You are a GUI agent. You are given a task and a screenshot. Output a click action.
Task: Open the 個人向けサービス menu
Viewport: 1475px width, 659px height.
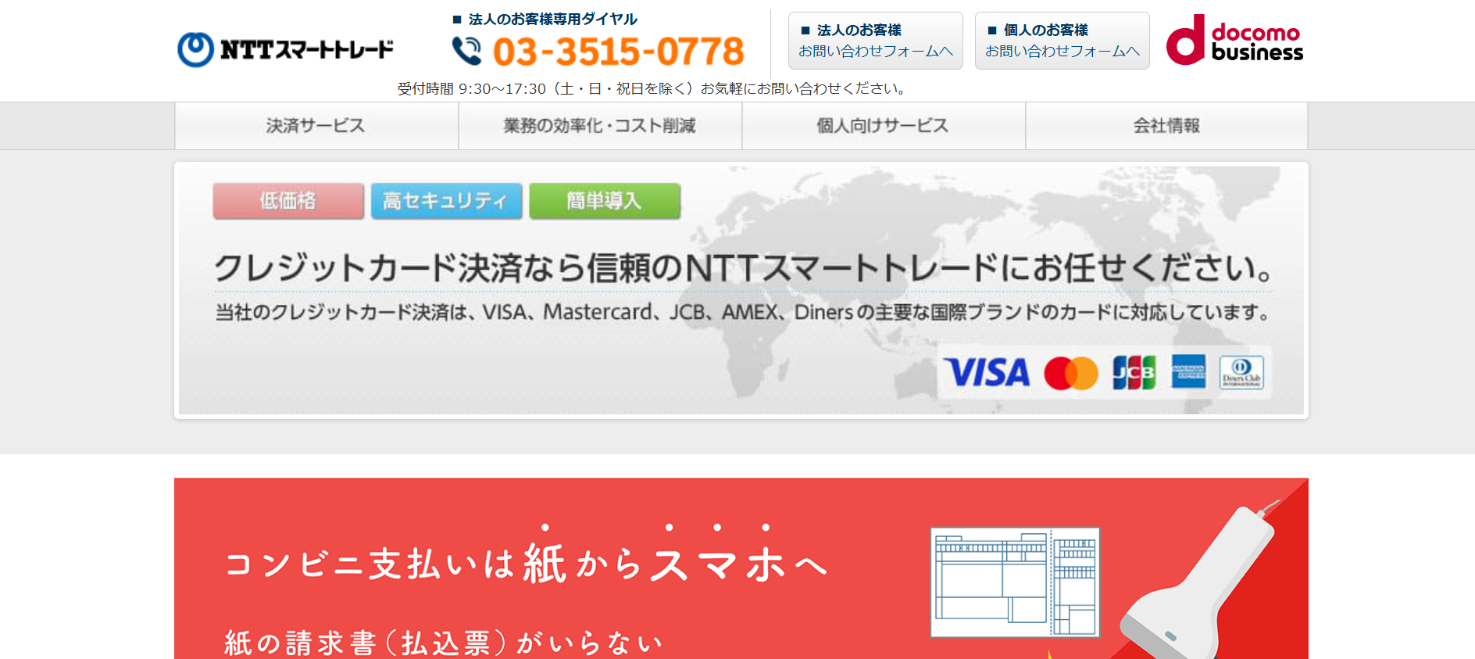(884, 126)
